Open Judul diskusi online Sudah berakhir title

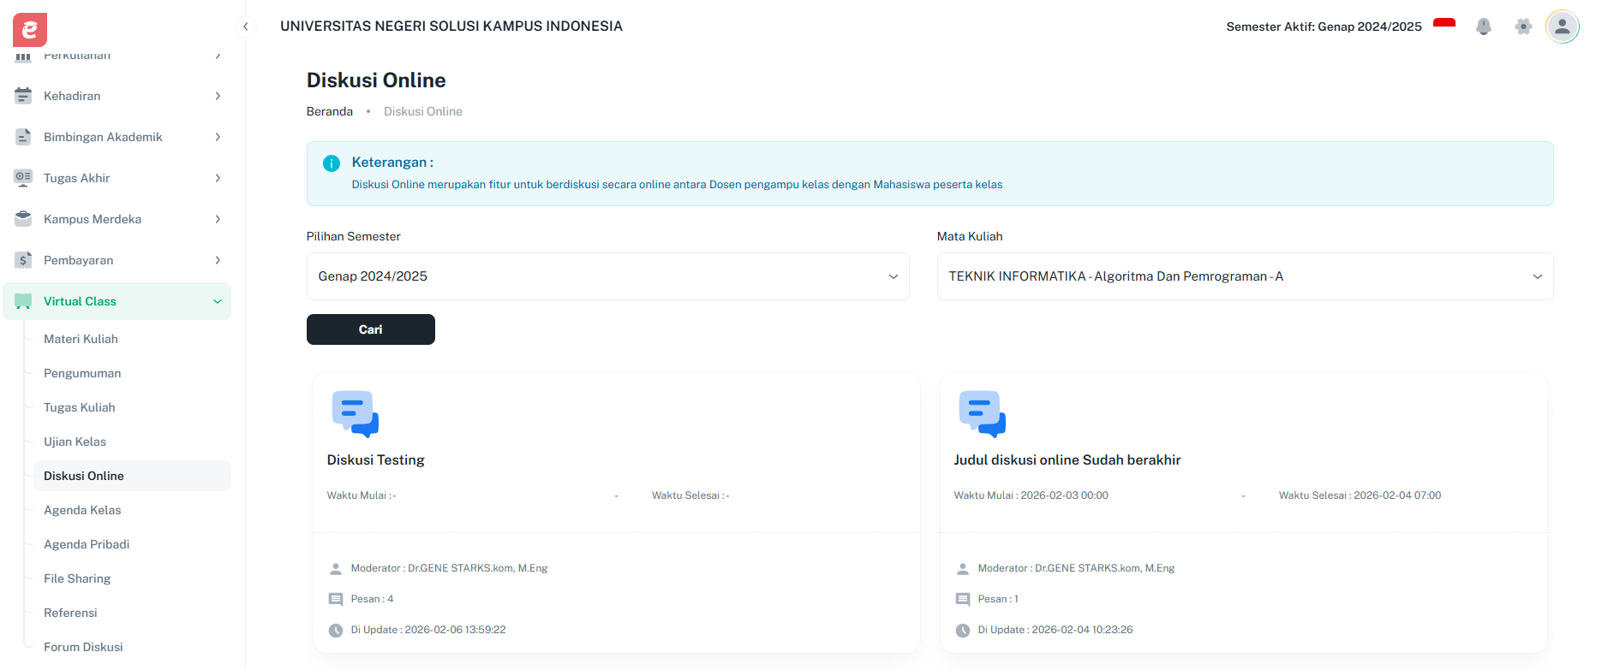[x=1067, y=460]
